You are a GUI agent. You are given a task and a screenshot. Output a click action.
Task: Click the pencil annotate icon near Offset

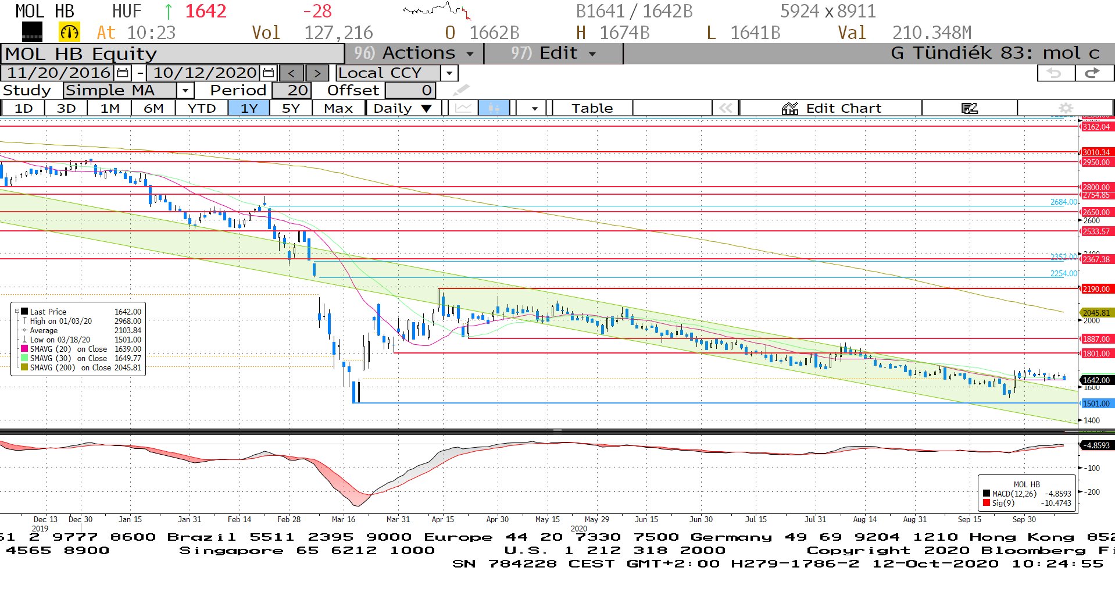tap(461, 90)
